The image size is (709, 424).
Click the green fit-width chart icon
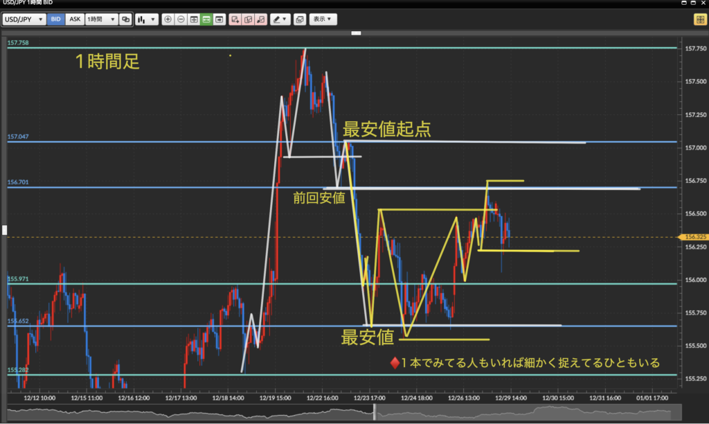(206, 19)
